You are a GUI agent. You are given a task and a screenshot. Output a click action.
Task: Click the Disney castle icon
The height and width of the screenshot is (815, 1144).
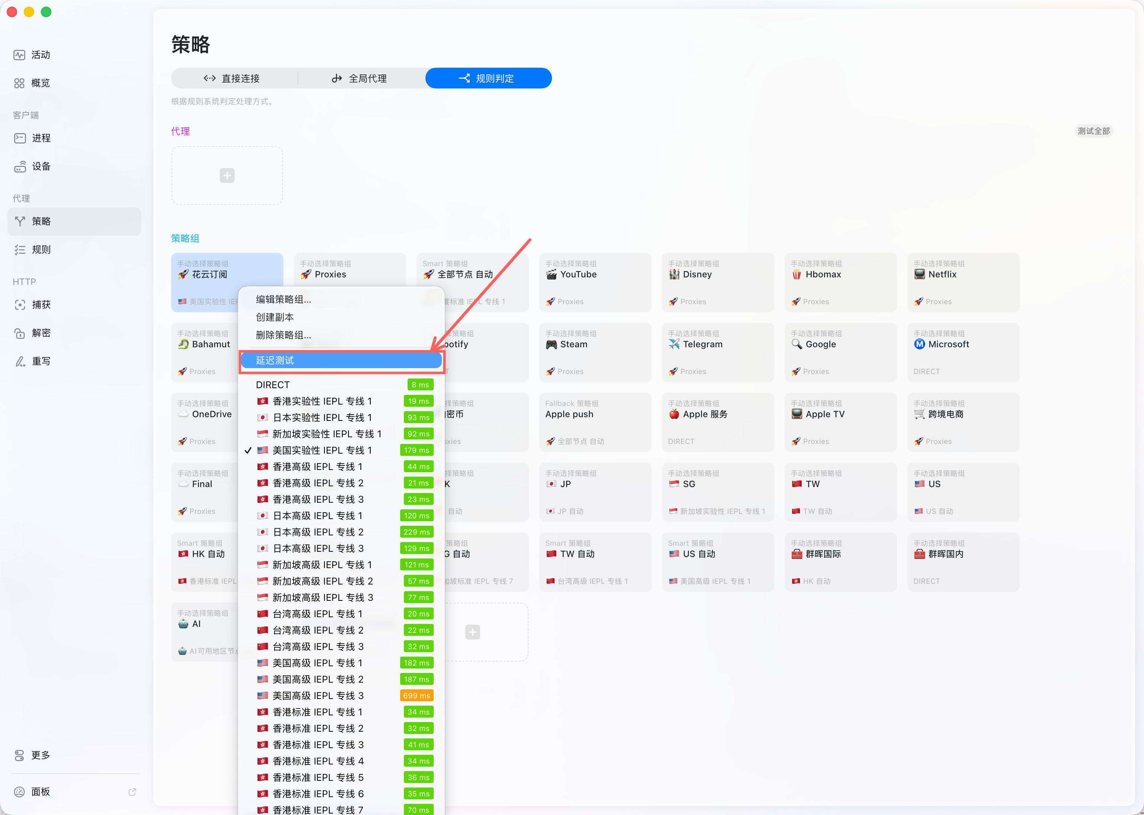674,274
